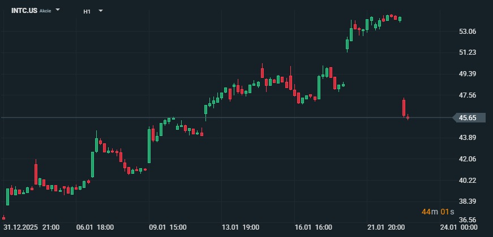The height and width of the screenshot is (237, 493).
Task: Click the 16.01 16:00 time label
Action: click(x=314, y=227)
